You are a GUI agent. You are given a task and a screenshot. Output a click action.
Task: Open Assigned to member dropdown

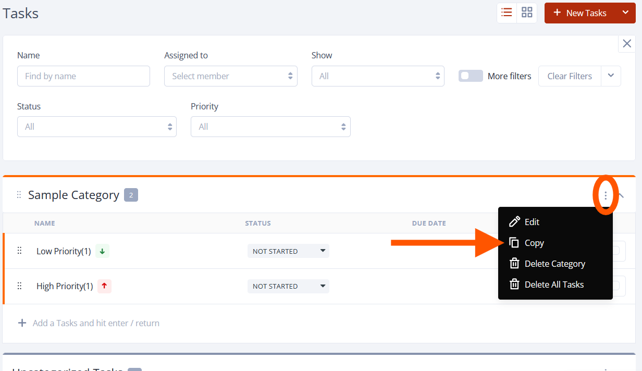(231, 76)
